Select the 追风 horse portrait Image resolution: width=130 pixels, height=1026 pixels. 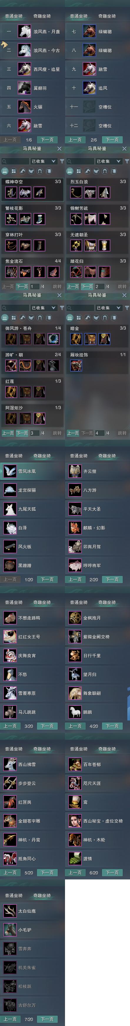coord(89,88)
